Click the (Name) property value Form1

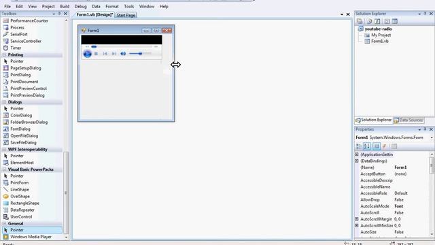point(400,167)
